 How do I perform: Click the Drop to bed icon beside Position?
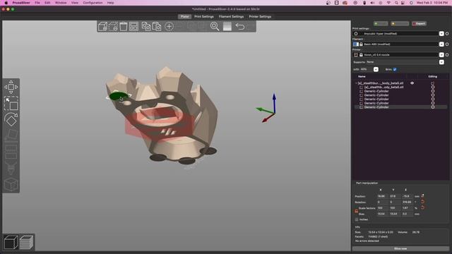click(x=422, y=196)
